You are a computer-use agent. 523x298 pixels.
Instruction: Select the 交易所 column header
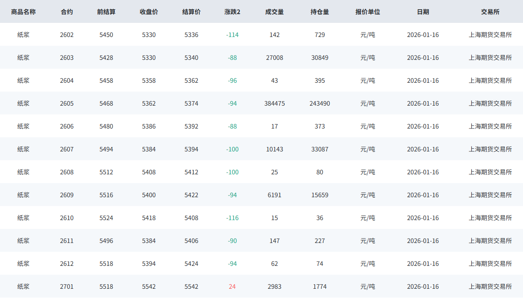tap(490, 12)
